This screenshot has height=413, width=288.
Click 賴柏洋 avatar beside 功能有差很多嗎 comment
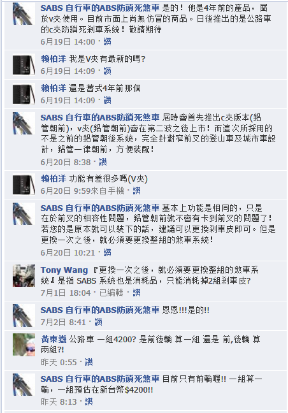click(x=24, y=184)
